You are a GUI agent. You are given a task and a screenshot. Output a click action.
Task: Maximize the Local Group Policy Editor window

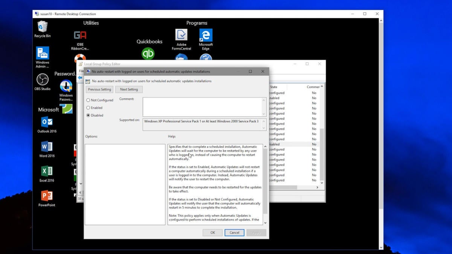(307, 64)
